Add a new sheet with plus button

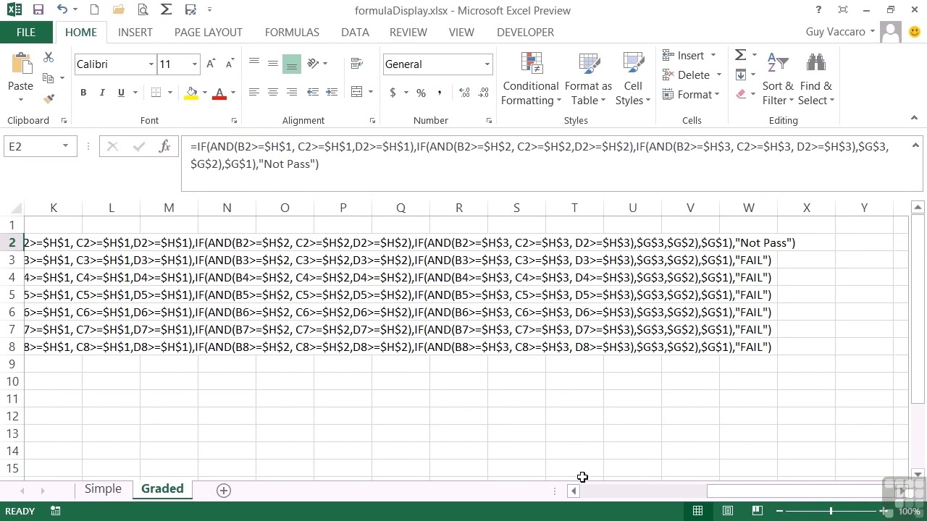click(224, 491)
